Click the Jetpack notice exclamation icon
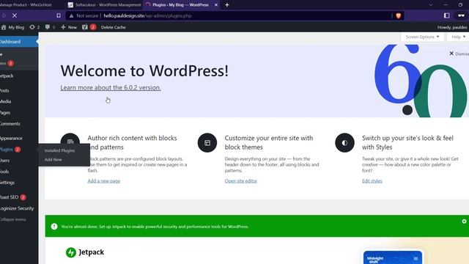This screenshot has width=469, height=264. 54,227
